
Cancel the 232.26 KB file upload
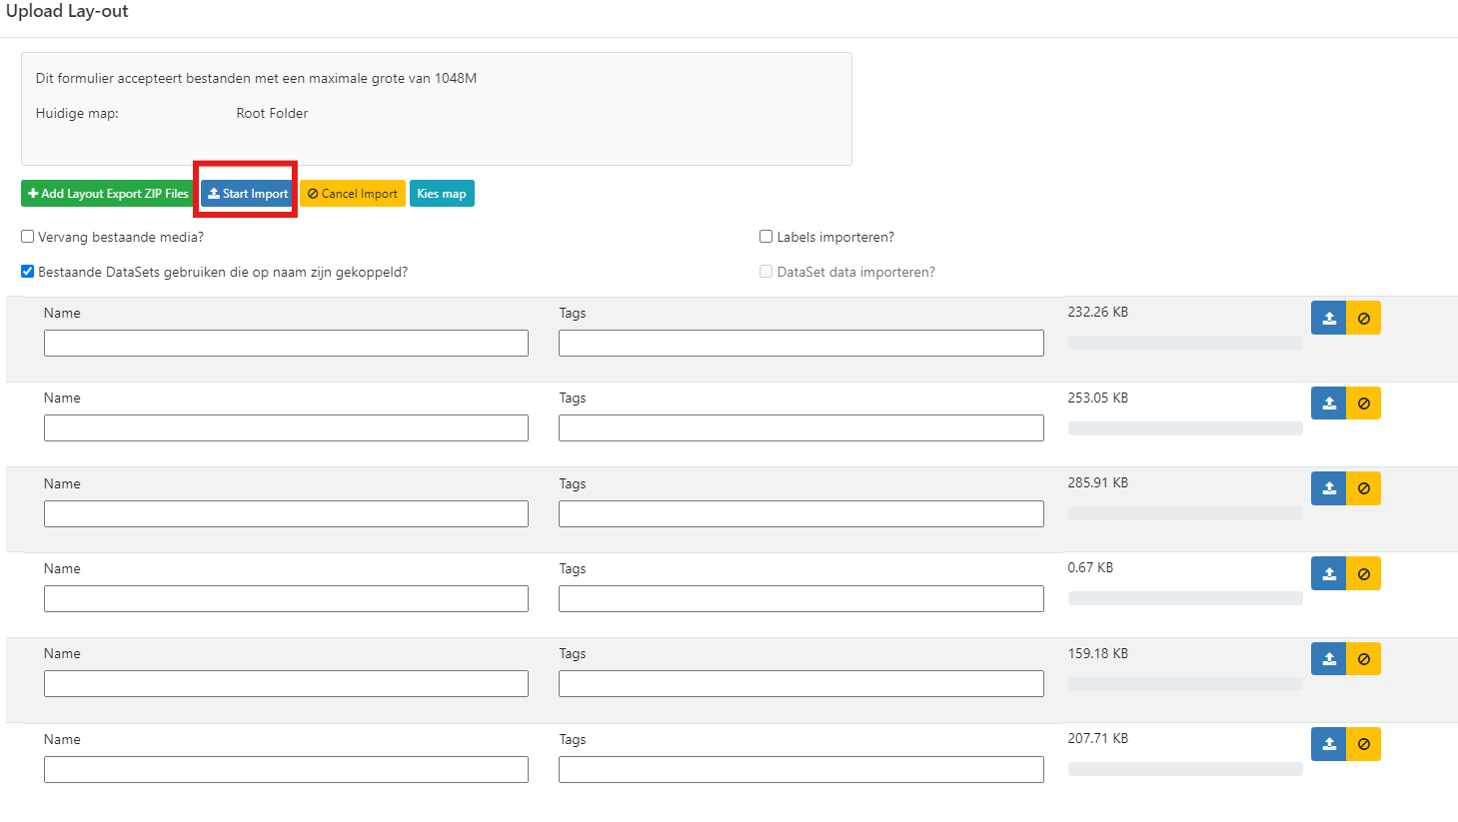tap(1363, 318)
